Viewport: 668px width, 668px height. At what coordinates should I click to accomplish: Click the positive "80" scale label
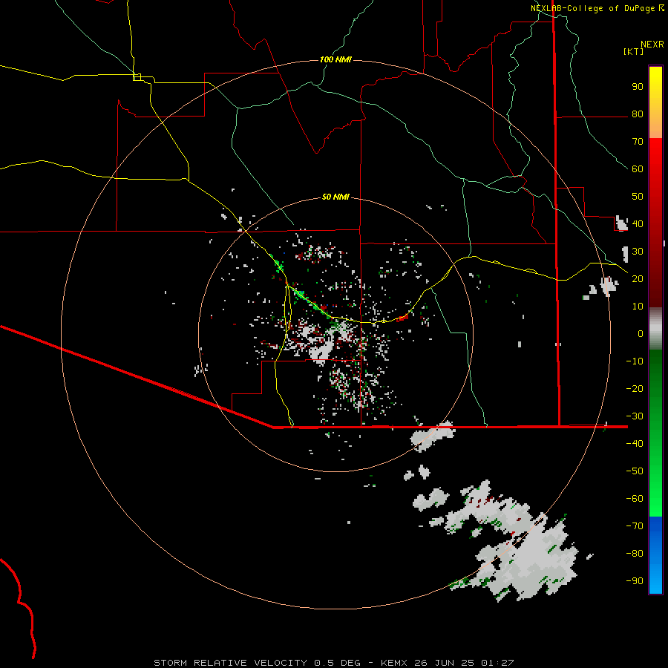[638, 114]
